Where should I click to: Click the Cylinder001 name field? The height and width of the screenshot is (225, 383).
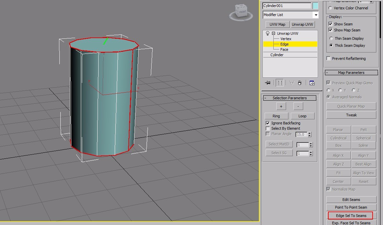(287, 5)
